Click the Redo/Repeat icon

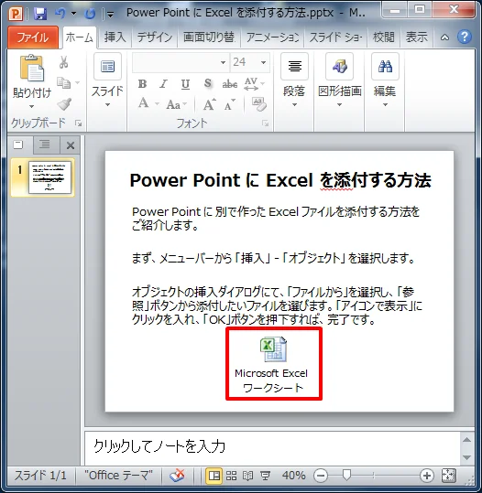click(x=90, y=14)
